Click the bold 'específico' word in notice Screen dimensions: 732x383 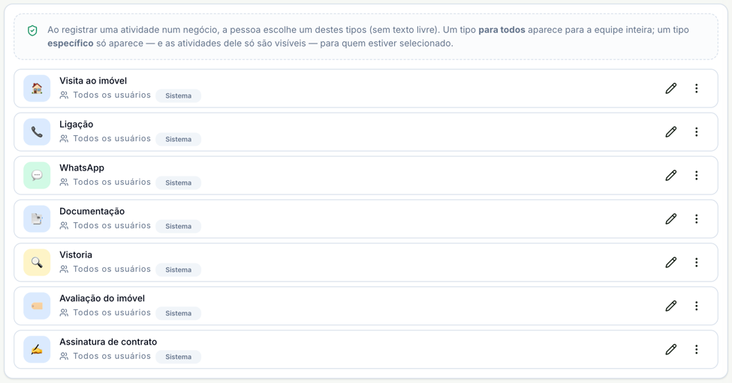coord(71,44)
